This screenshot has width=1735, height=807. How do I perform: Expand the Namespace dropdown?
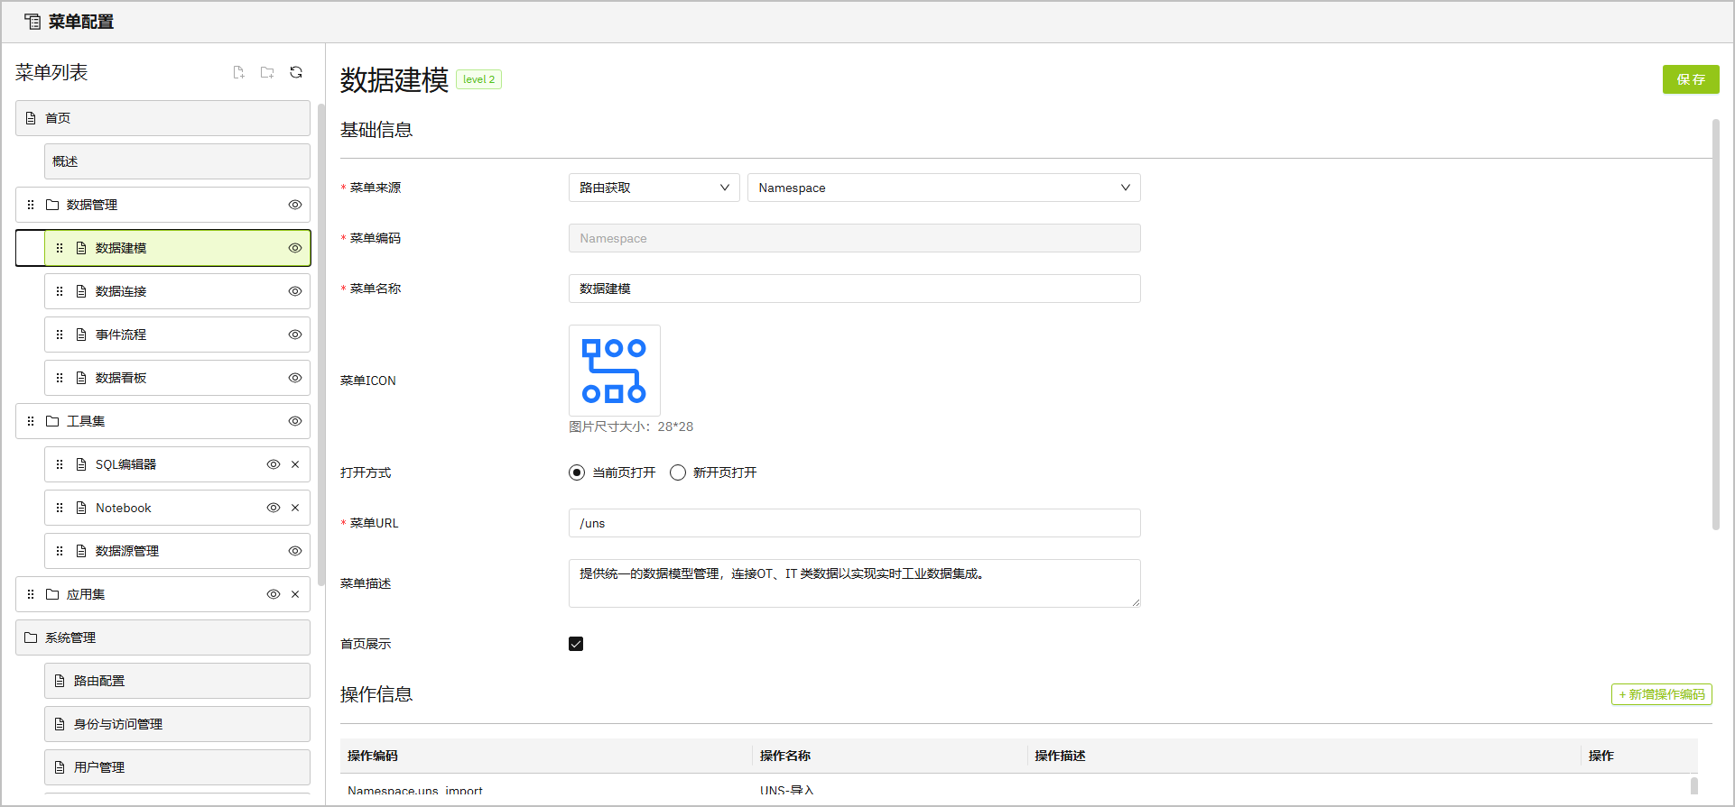[x=943, y=188]
